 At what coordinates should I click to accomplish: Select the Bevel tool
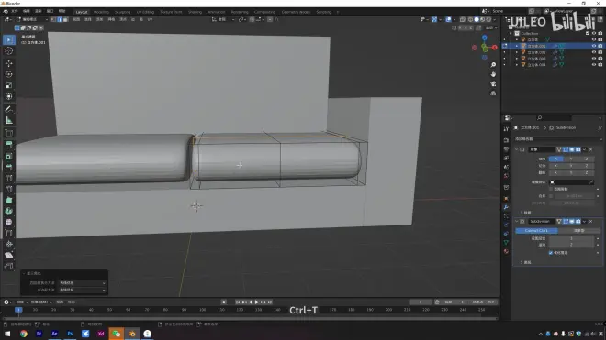9,167
